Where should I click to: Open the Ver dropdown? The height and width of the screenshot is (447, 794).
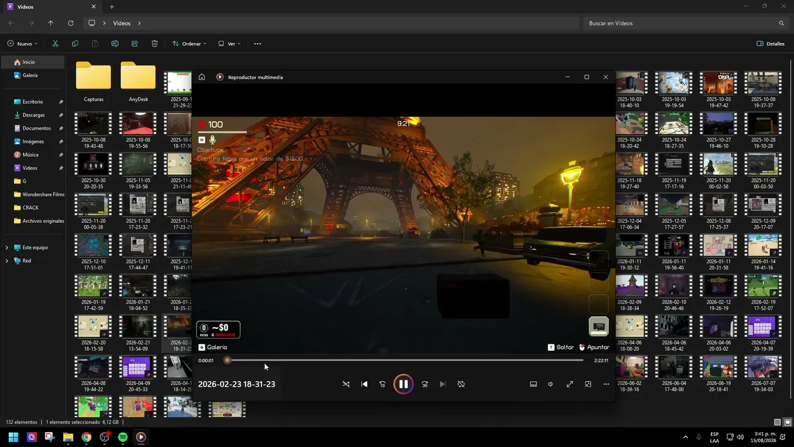(230, 43)
